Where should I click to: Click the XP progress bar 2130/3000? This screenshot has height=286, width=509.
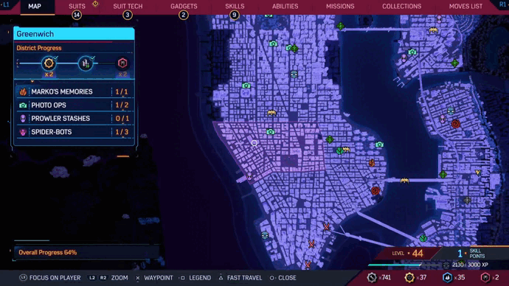(405, 265)
